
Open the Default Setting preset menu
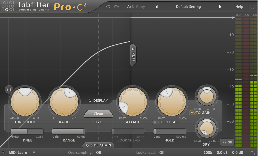pyautogui.click(x=188, y=7)
